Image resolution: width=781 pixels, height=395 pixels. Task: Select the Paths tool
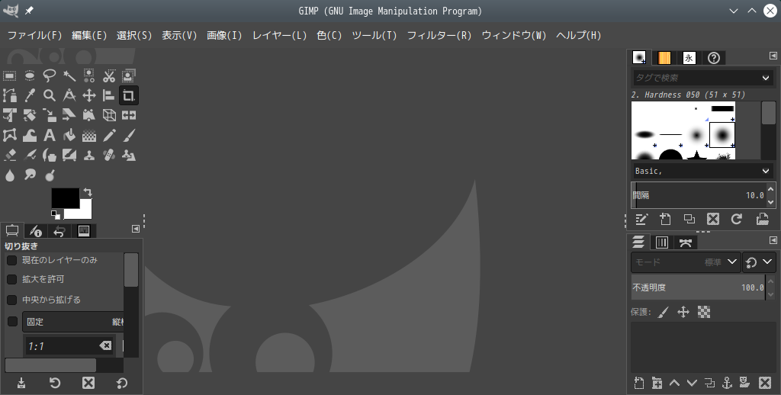coord(9,95)
